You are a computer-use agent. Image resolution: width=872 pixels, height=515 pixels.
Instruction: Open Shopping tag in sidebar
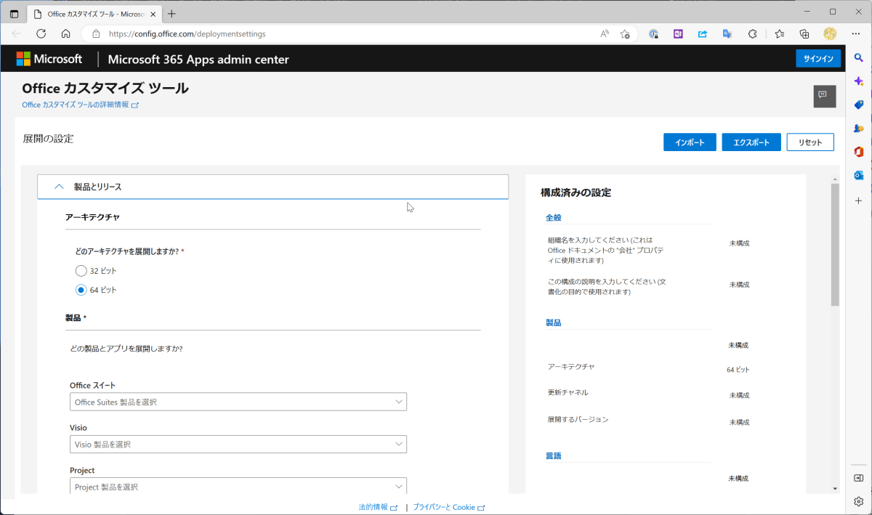click(x=858, y=105)
